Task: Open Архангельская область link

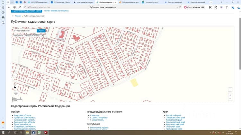Action: coord(25,118)
